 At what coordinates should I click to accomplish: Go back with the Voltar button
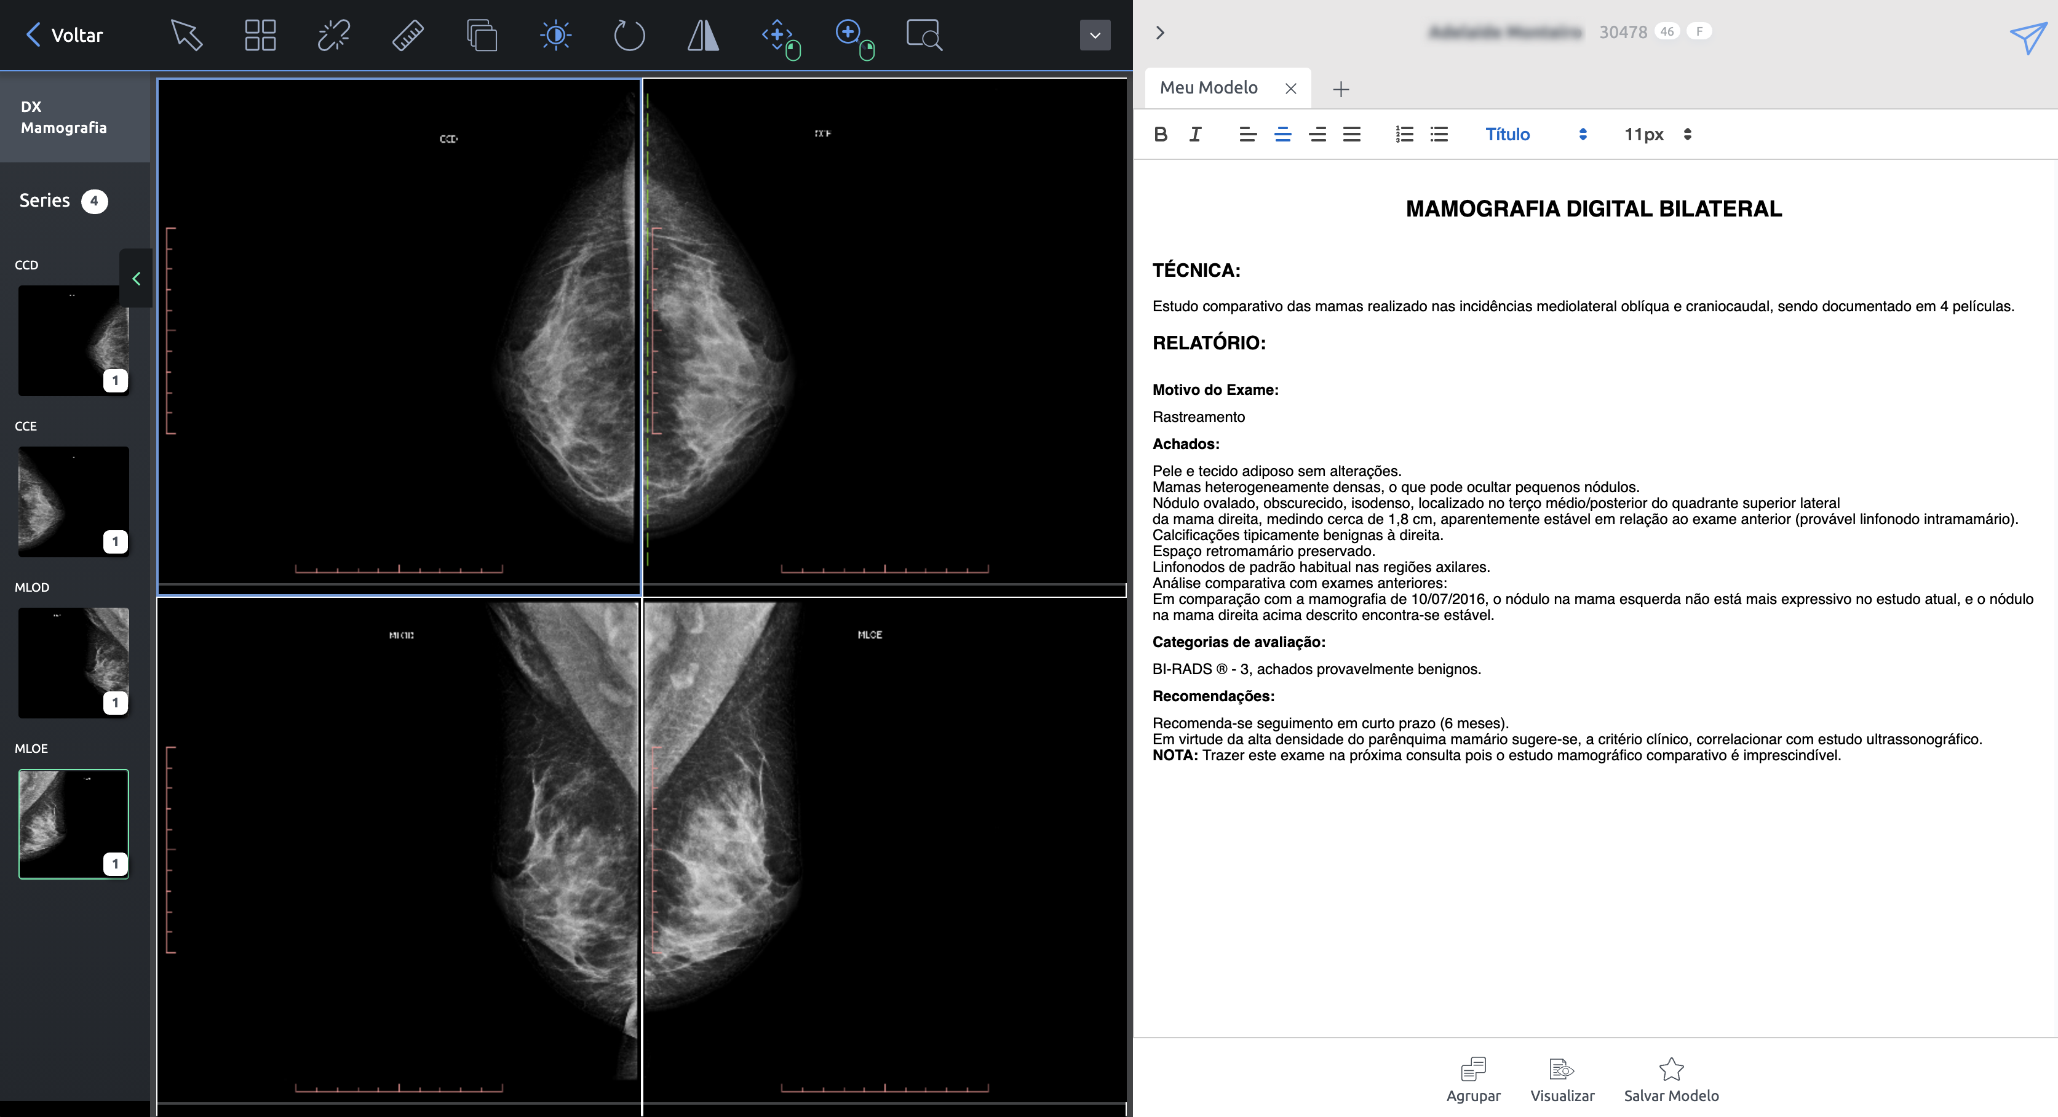point(65,34)
